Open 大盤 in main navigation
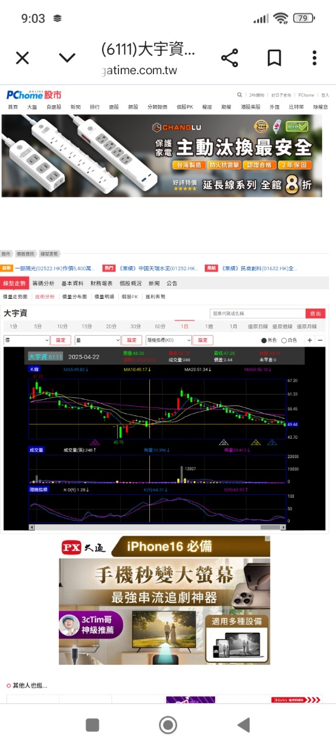The width and height of the screenshot is (336, 747). [x=32, y=107]
